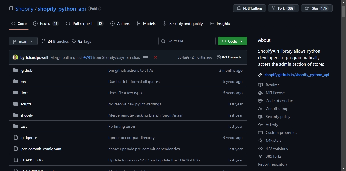Click the Shopify owner link

click(24, 9)
